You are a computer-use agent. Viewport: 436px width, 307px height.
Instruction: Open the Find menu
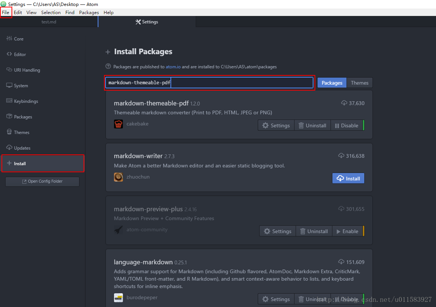pos(70,13)
